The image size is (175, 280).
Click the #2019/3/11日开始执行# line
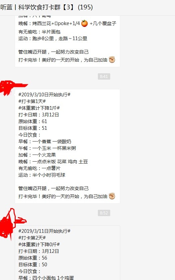click(44, 231)
